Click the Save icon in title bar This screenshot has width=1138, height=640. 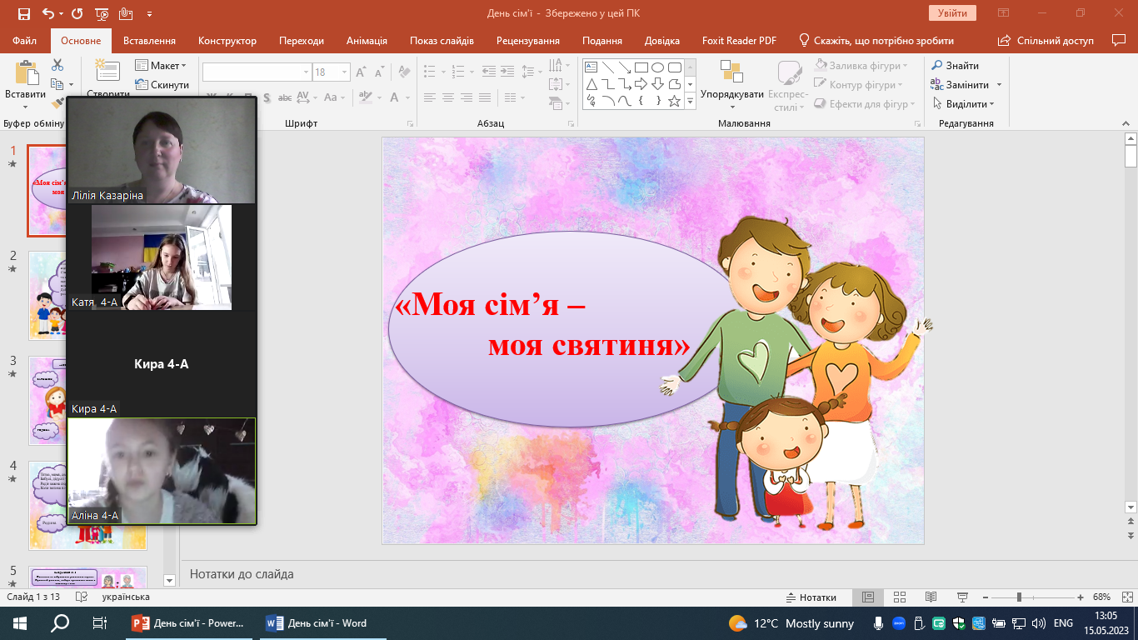tap(24, 14)
